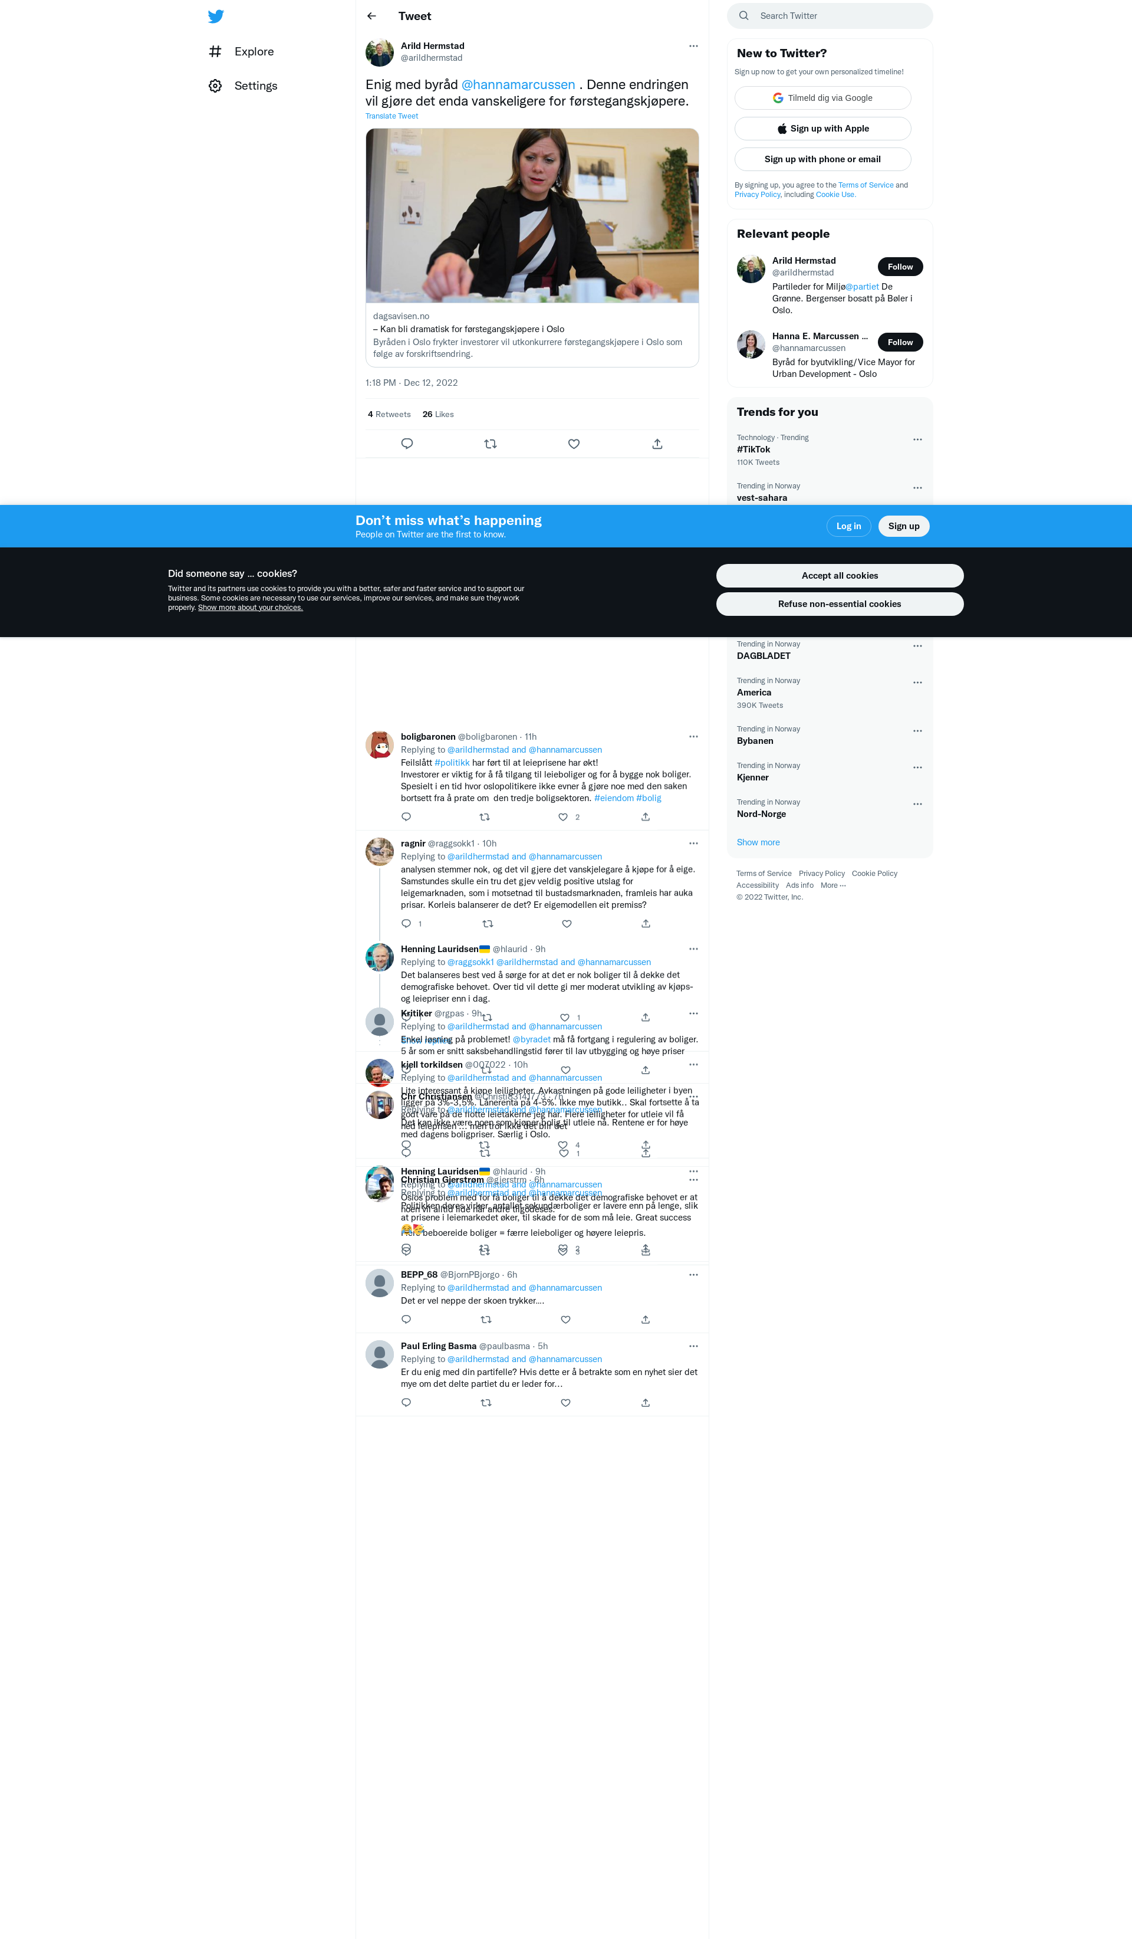Share the main tweet
Screen dimensions: 1132x1939
tap(657, 444)
